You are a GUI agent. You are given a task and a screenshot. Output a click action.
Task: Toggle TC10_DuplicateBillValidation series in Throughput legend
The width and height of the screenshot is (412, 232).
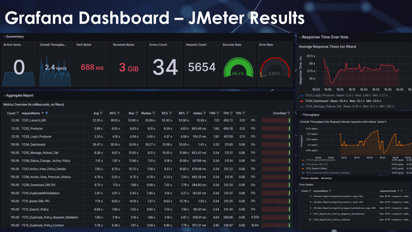[x=321, y=160]
